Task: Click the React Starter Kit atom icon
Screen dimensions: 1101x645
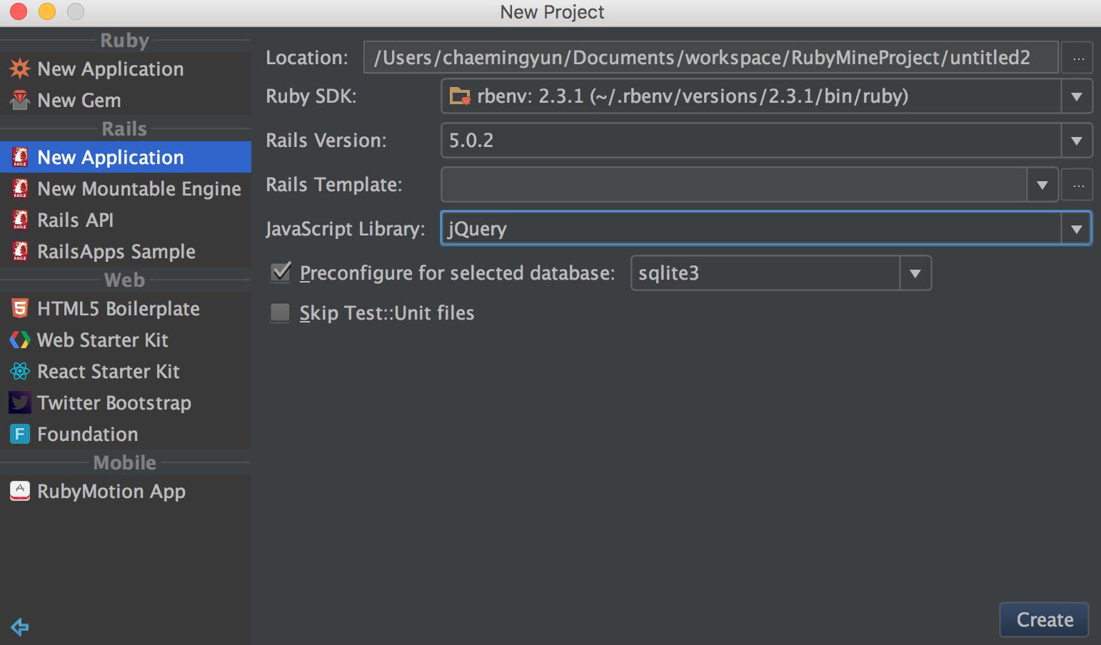Action: 20,371
